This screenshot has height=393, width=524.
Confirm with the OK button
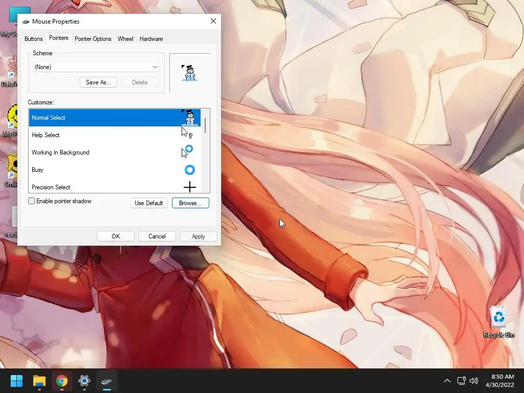pyautogui.click(x=116, y=236)
